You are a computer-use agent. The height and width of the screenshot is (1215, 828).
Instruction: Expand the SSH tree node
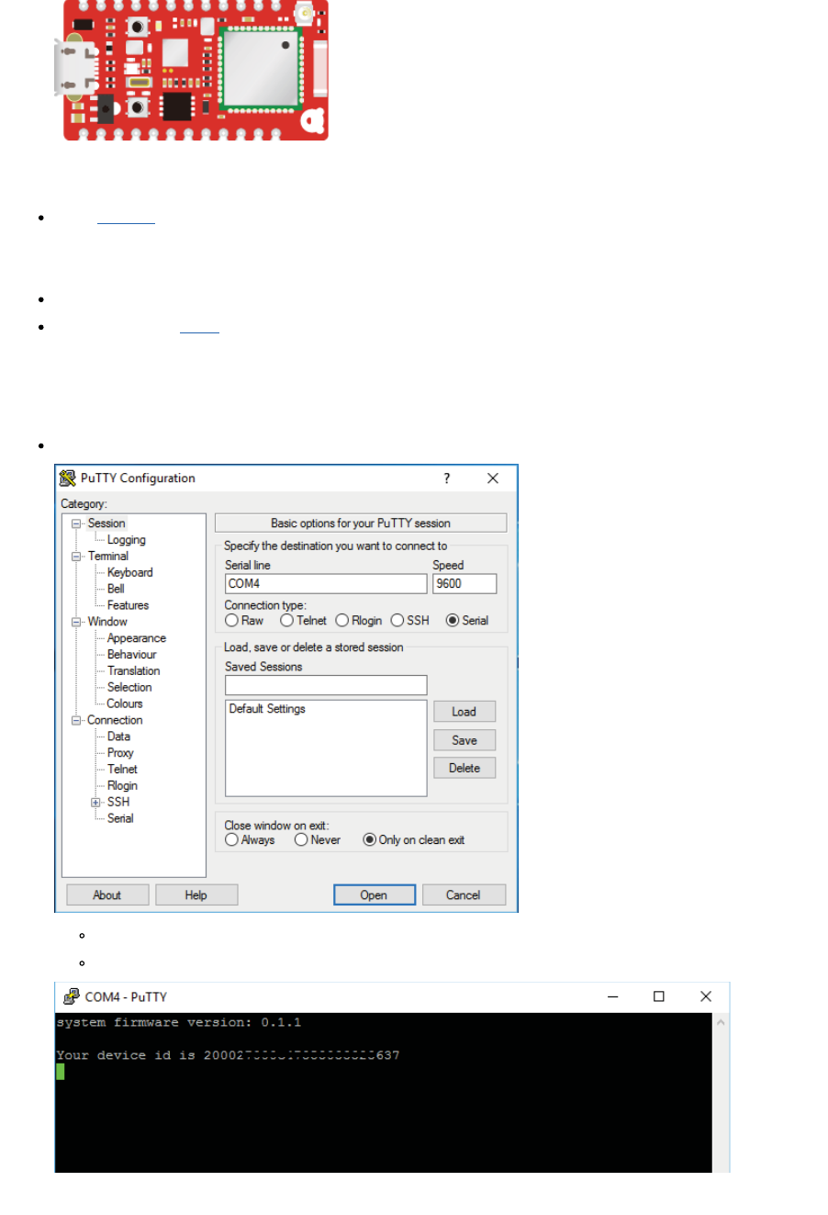pos(95,803)
